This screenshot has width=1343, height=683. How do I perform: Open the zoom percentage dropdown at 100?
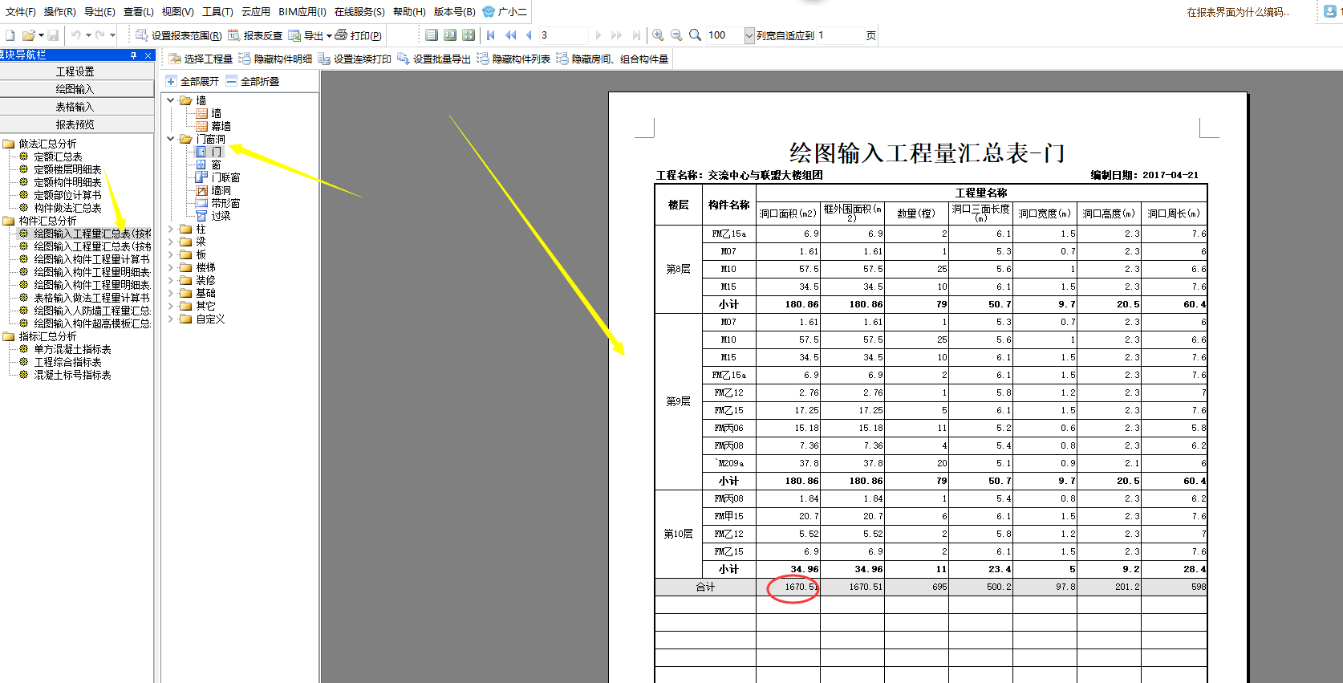749,35
